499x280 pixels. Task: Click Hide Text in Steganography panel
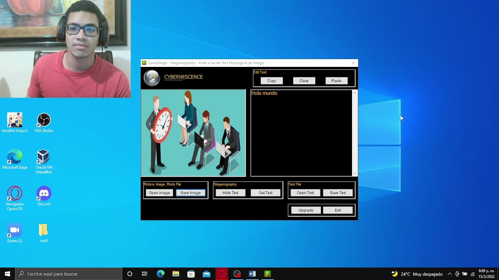pyautogui.click(x=230, y=193)
